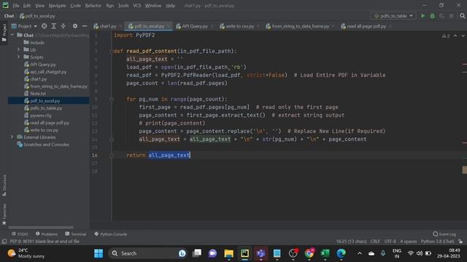Select from_string_to_data_frame.py in tree
This screenshot has height=262, width=467.
pos(55,86)
